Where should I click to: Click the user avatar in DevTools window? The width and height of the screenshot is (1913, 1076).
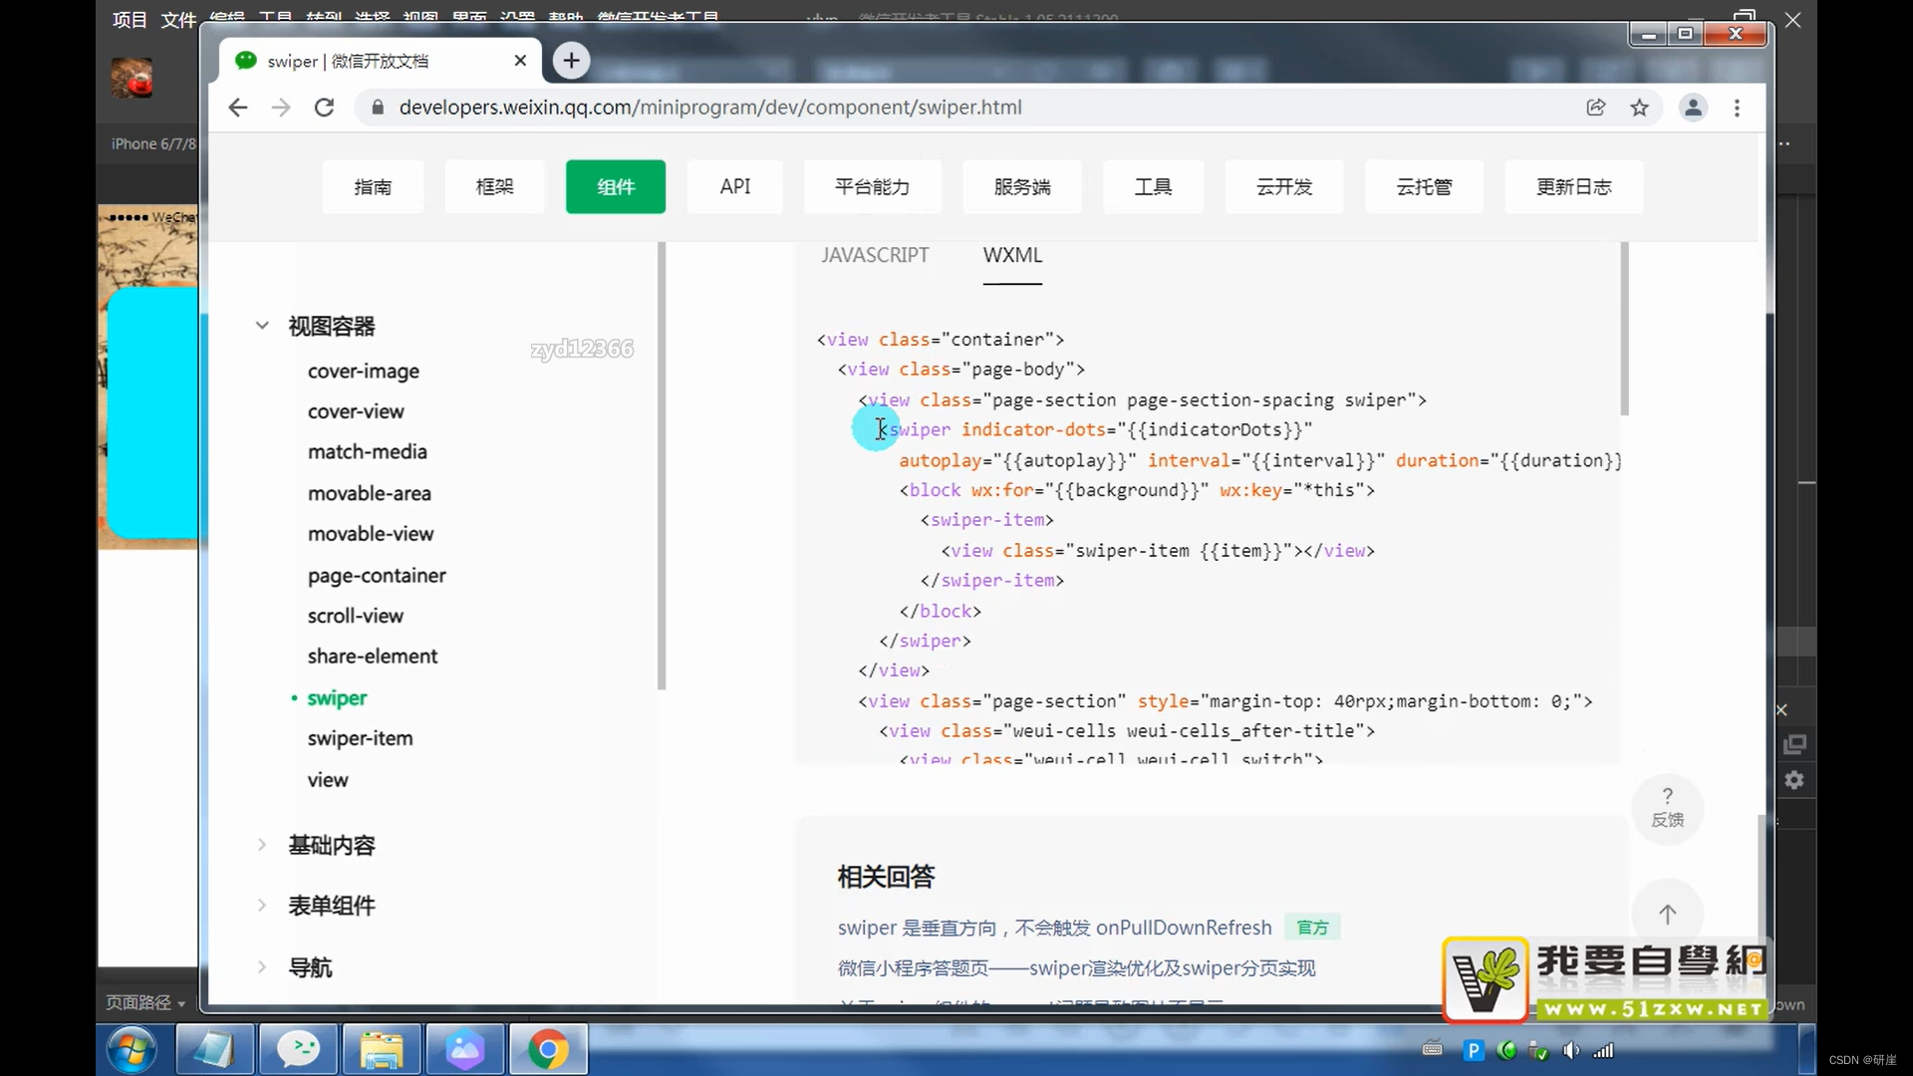pyautogui.click(x=132, y=77)
